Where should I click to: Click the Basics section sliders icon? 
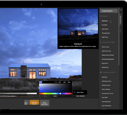[x=101, y=16]
